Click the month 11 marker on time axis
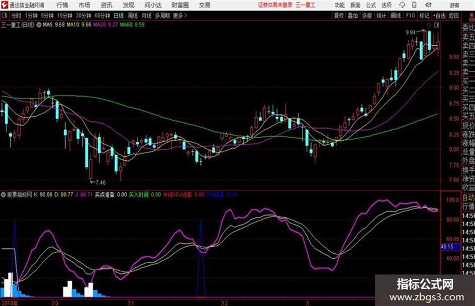The width and height of the screenshot is (475, 306). (131, 303)
